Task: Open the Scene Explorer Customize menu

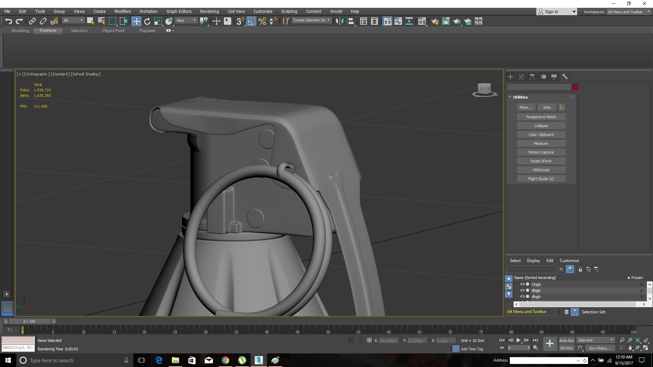Action: pos(569,261)
